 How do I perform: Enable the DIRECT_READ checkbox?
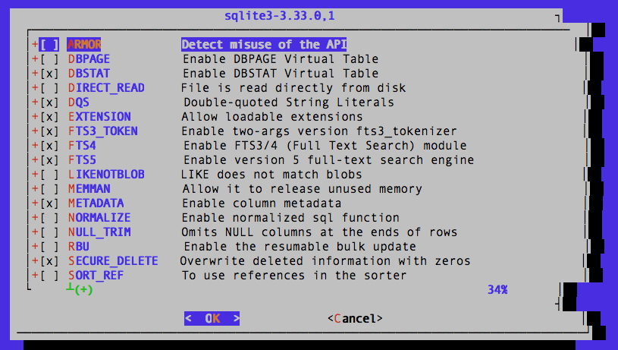tap(49, 88)
